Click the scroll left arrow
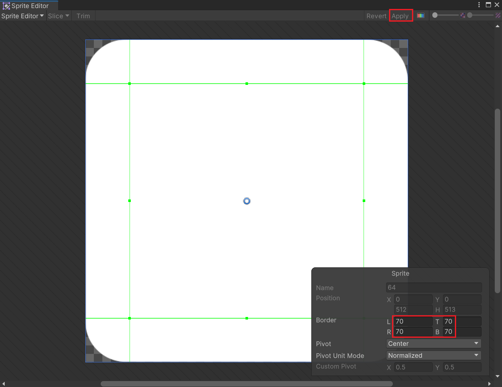This screenshot has height=387, width=502. [3, 384]
